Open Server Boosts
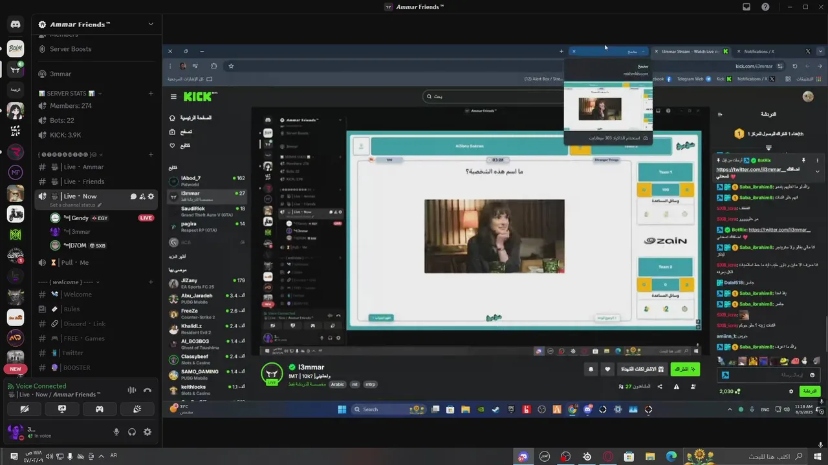This screenshot has height=465, width=828. [x=71, y=49]
